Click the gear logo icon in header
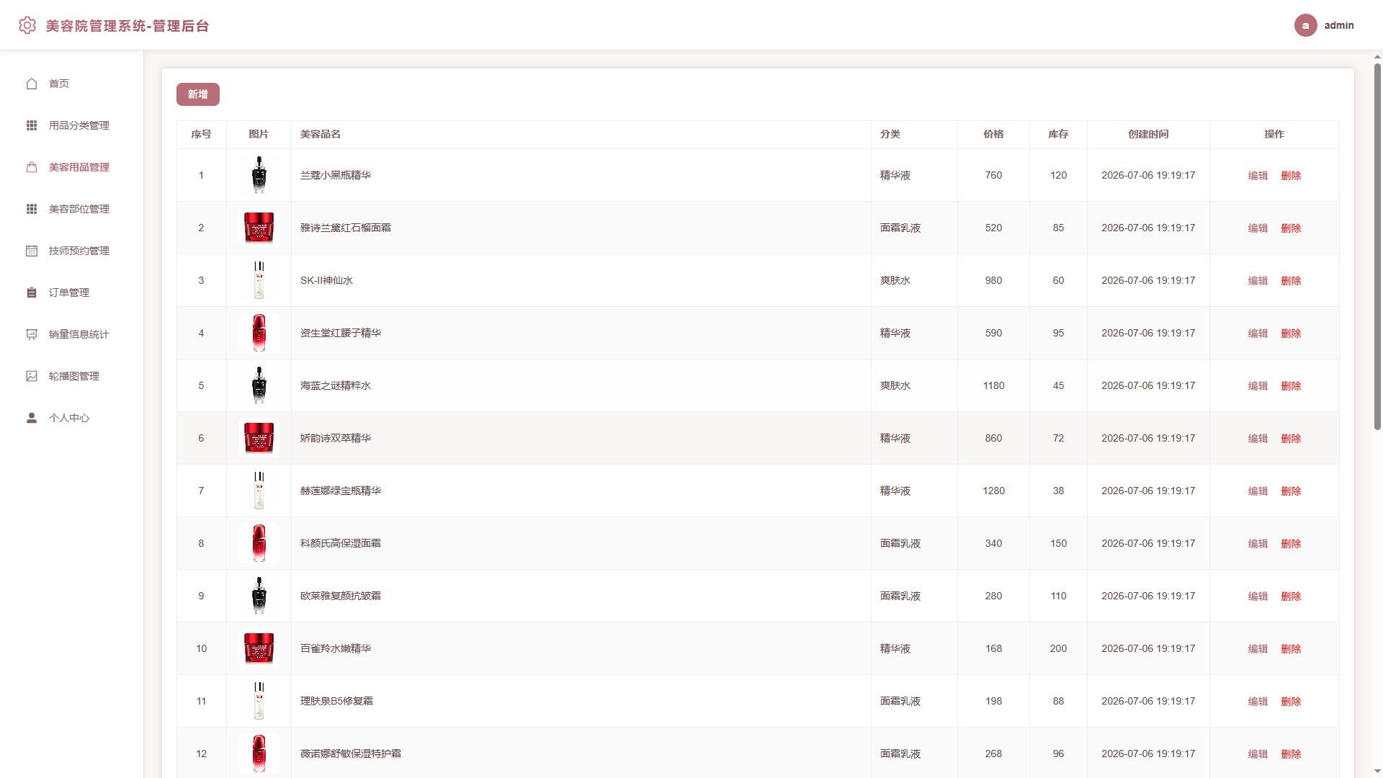Image resolution: width=1383 pixels, height=778 pixels. 27,25
